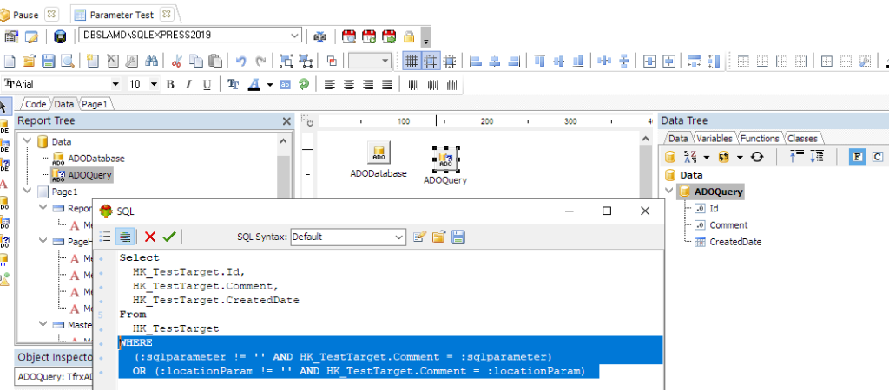This screenshot has width=889, height=390.
Task: Redo the last undone action
Action: point(260,61)
